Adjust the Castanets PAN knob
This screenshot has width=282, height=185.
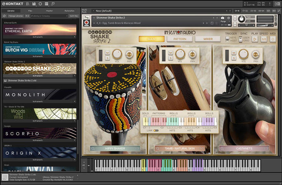pyautogui.click(x=256, y=54)
